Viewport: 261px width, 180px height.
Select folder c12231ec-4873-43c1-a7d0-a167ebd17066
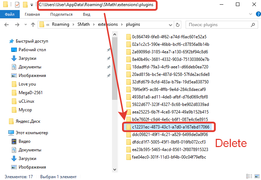171,127
